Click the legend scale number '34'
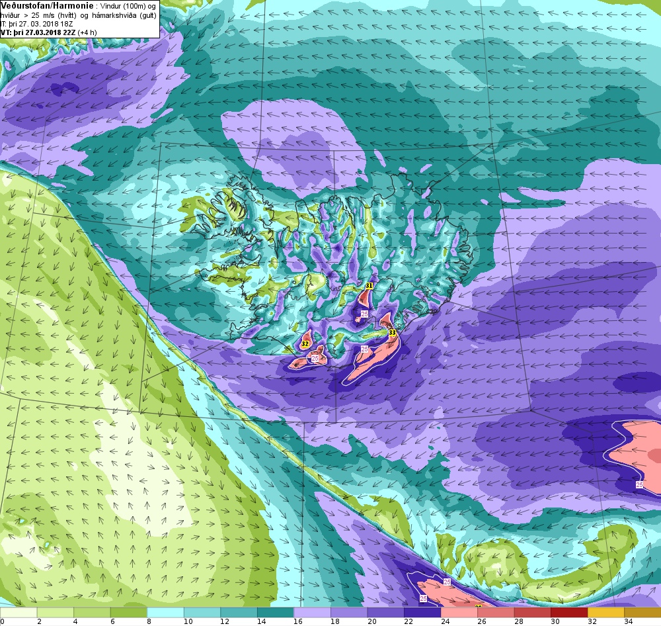 pos(629,621)
